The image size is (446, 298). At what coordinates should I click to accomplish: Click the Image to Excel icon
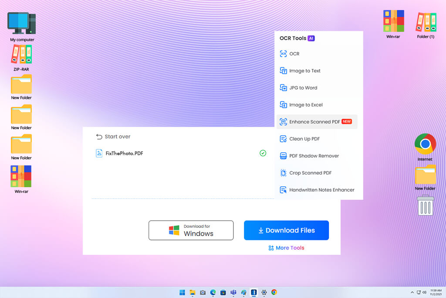tap(283, 105)
